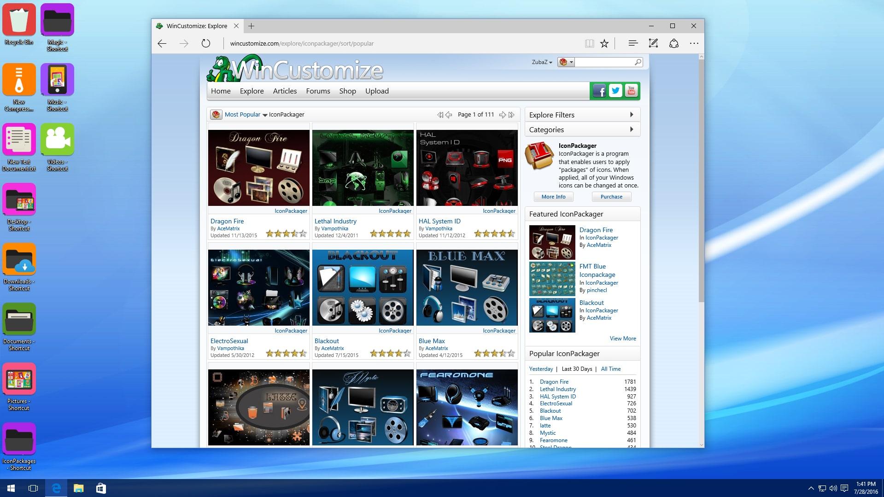
Task: Open the Web Note pen icon
Action: [653, 43]
